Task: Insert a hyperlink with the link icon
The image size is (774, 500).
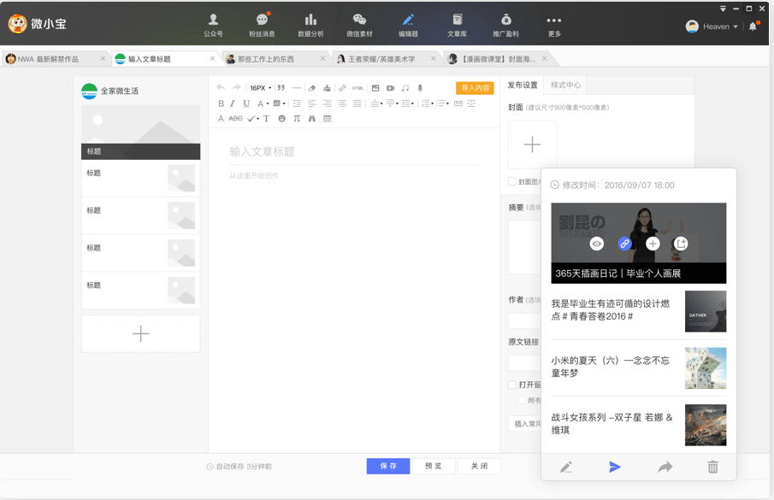Action: [x=341, y=88]
